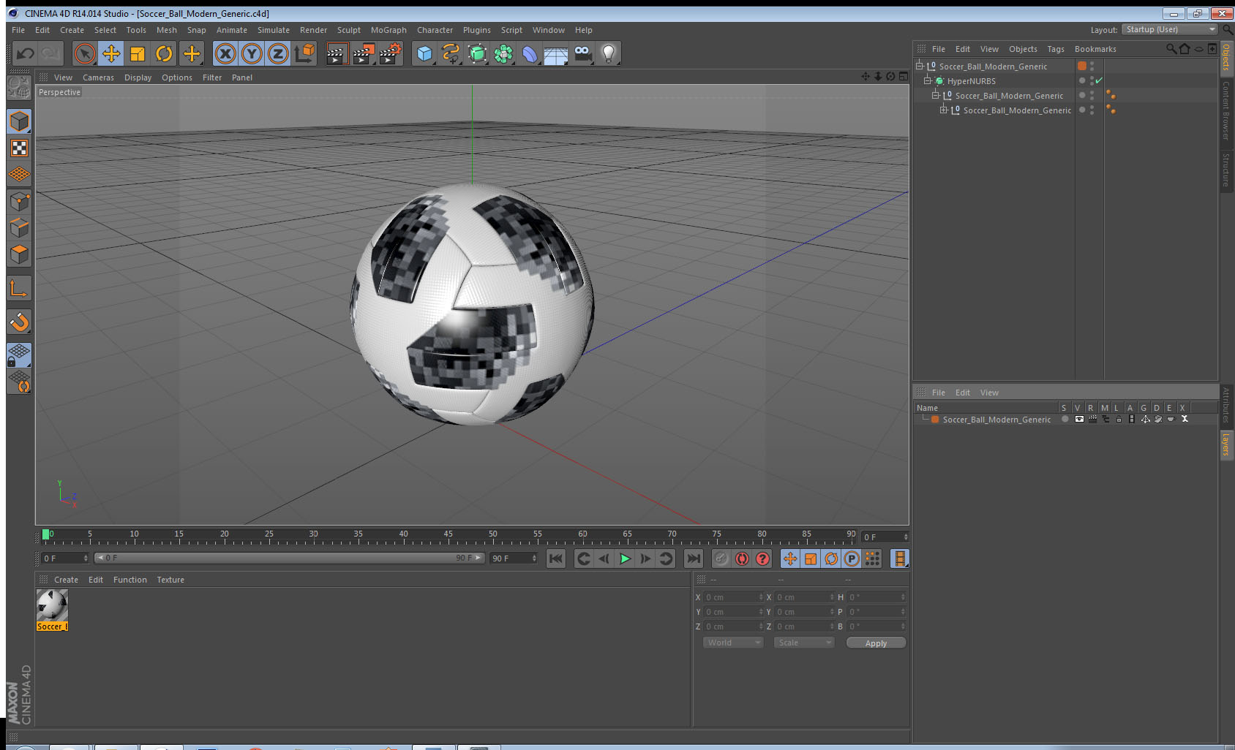Image resolution: width=1235 pixels, height=750 pixels.
Task: Select Edges mode icon
Action: tap(19, 228)
